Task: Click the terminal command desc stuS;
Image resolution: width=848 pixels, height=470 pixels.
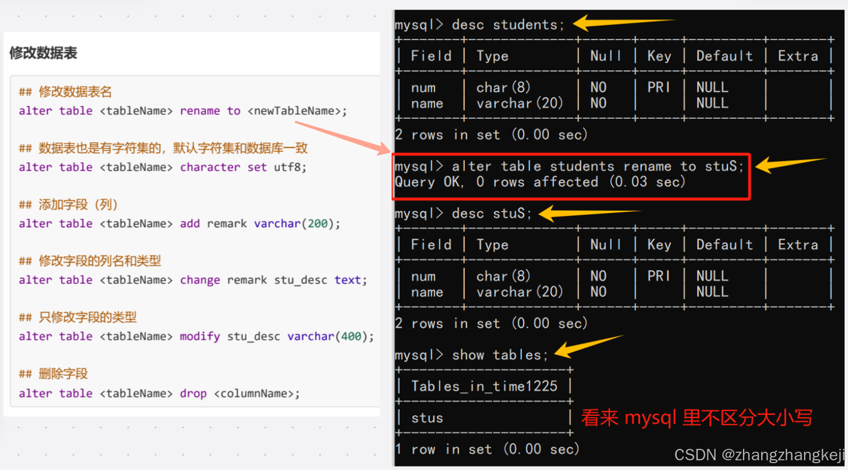Action: tap(492, 214)
